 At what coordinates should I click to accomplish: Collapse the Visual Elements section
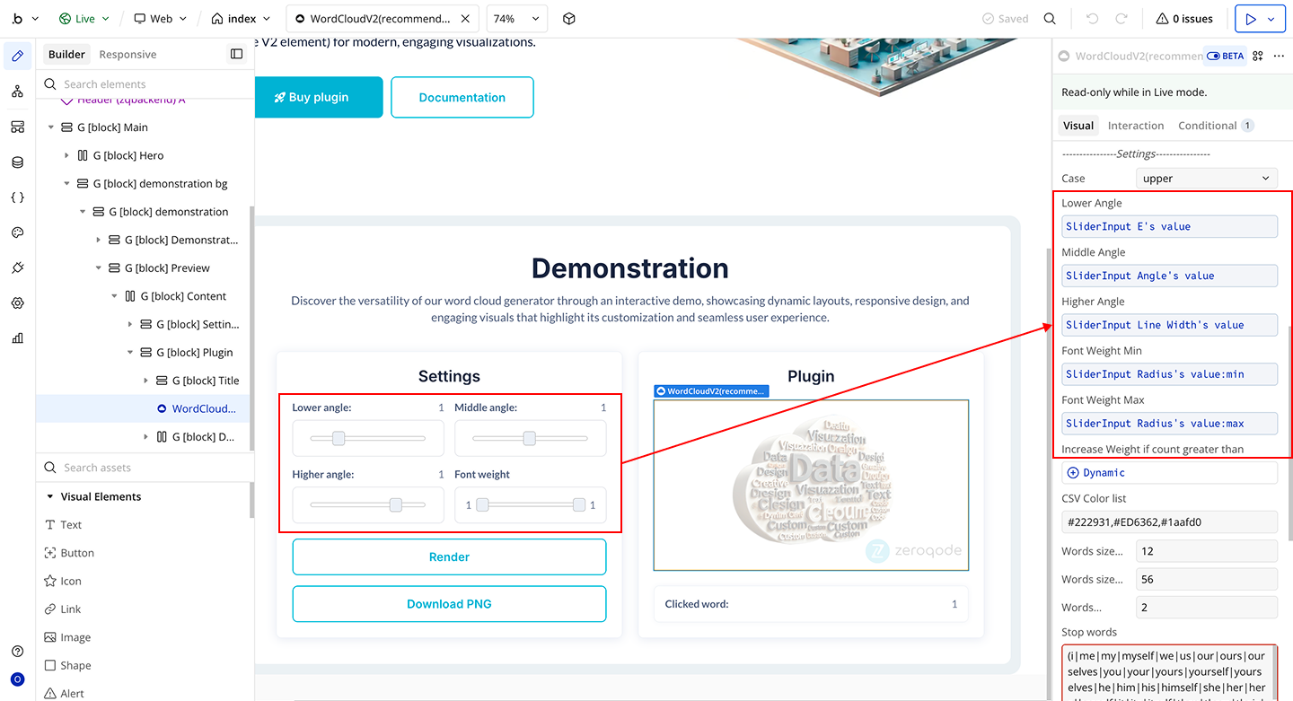coord(48,496)
